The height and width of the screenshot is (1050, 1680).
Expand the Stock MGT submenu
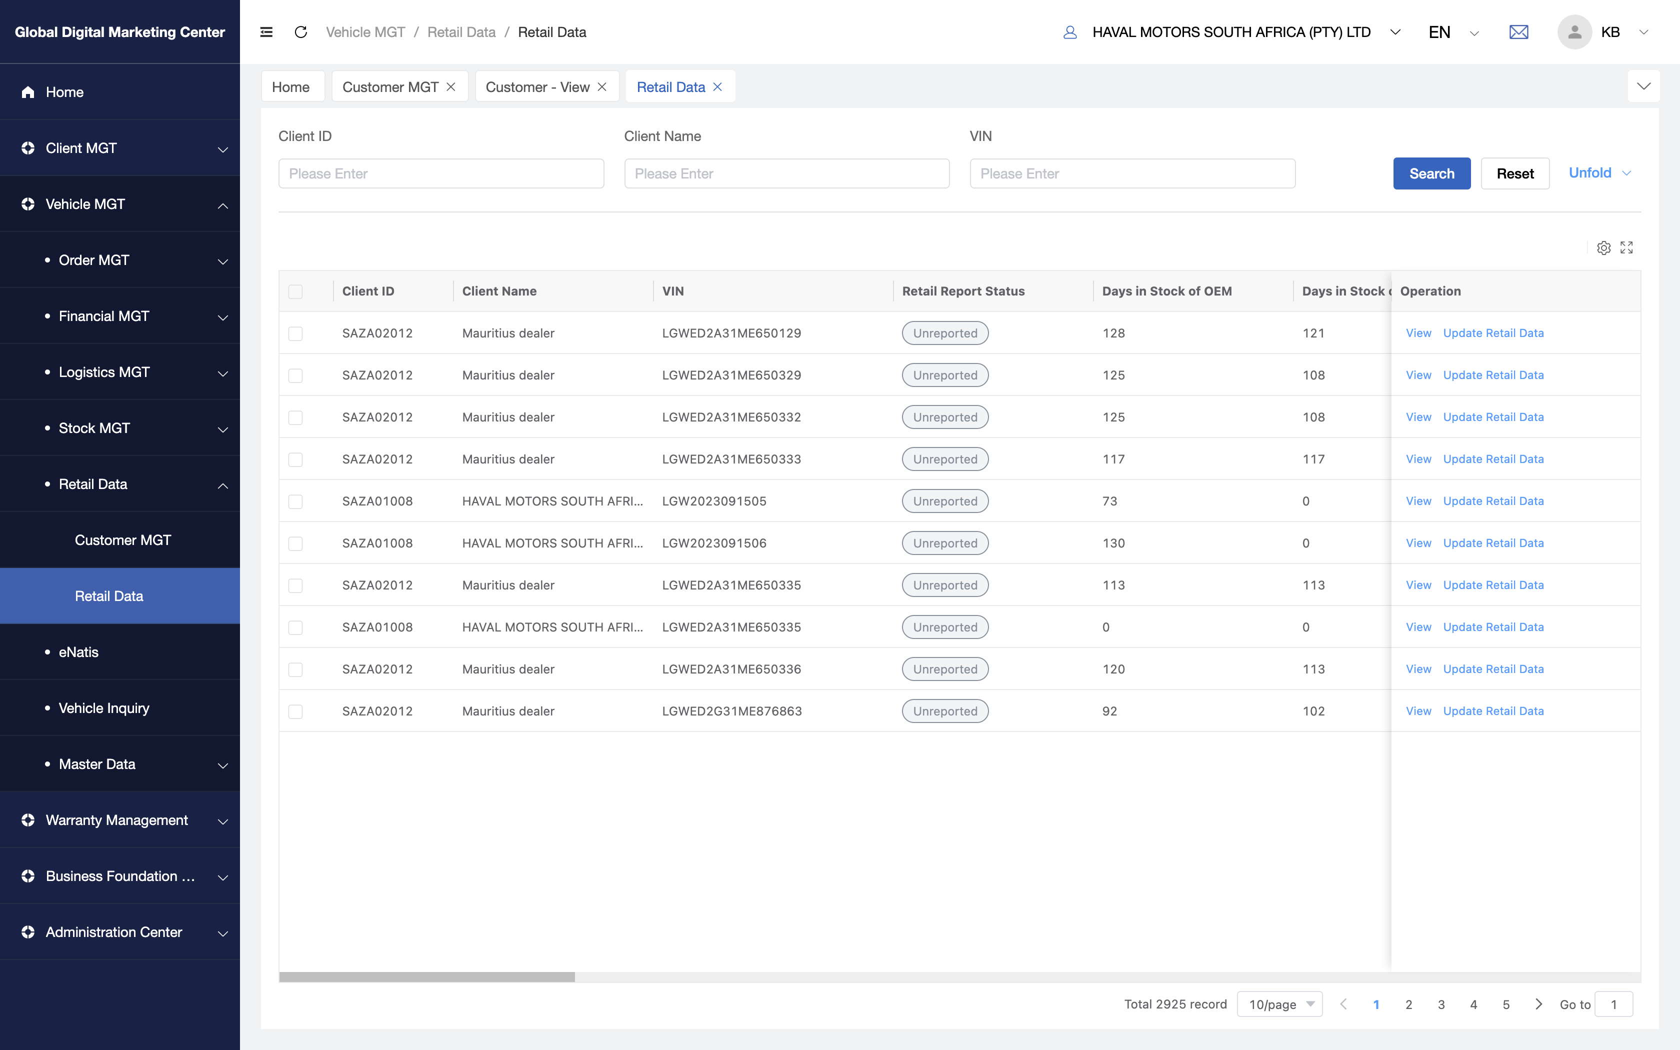[x=223, y=430]
